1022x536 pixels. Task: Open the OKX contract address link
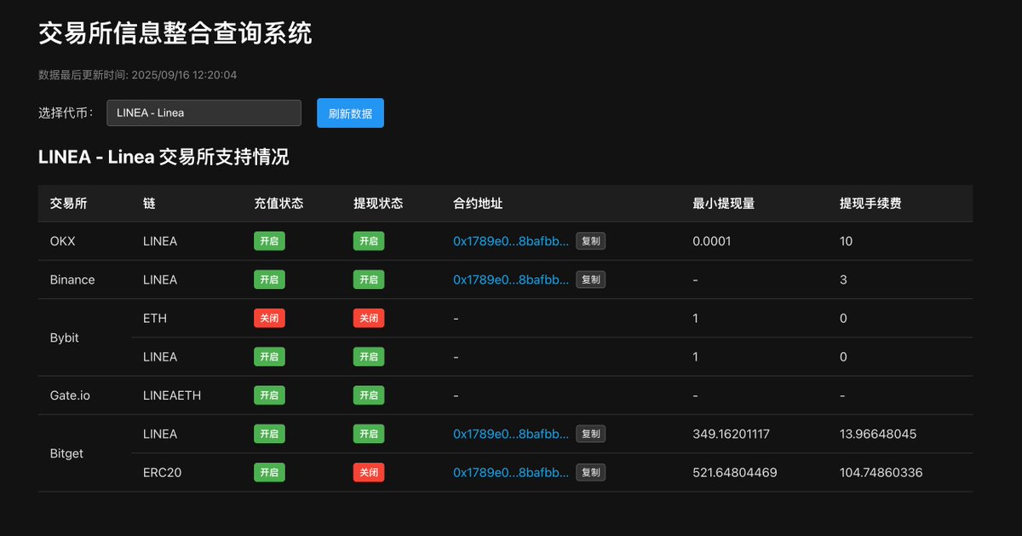click(x=510, y=241)
